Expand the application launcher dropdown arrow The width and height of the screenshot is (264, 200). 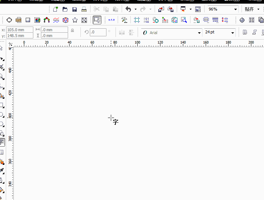click(x=190, y=9)
